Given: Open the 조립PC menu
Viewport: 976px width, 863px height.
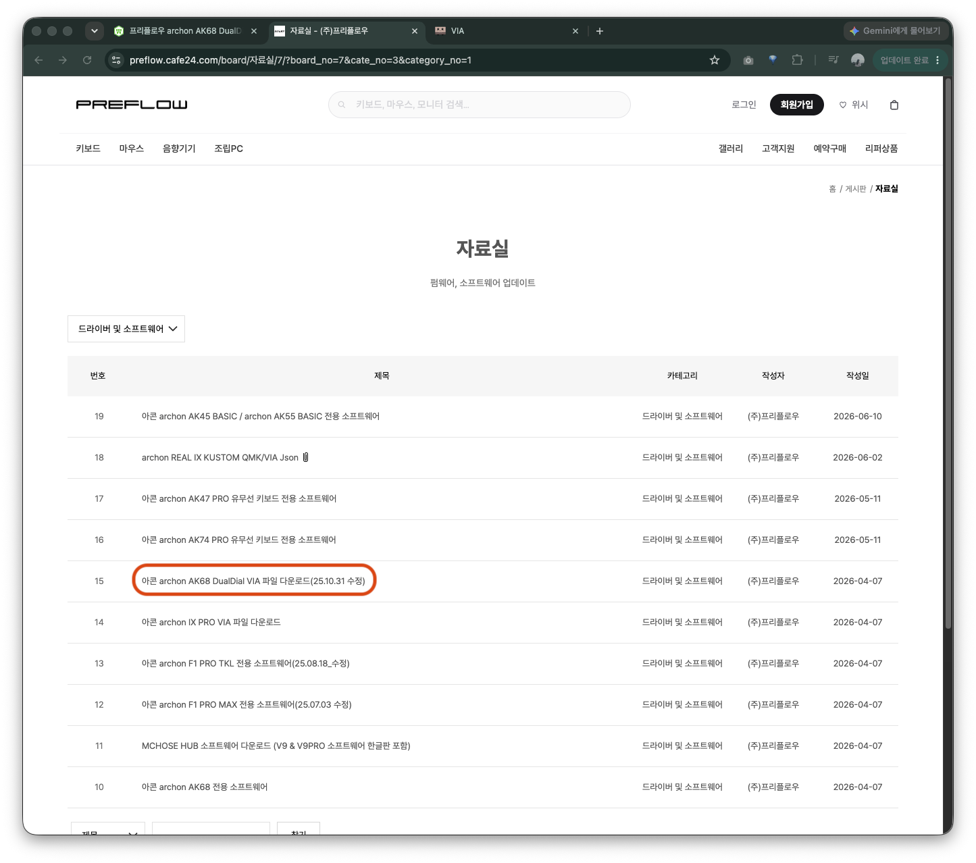Looking at the screenshot, I should click(x=228, y=149).
